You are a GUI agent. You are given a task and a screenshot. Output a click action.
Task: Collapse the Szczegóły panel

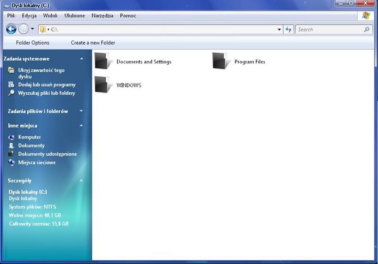click(81, 180)
